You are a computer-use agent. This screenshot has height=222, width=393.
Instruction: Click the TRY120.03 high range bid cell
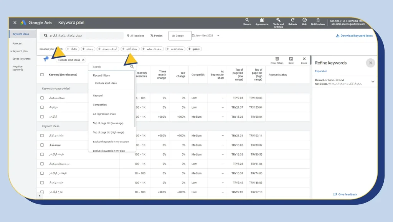point(256,98)
